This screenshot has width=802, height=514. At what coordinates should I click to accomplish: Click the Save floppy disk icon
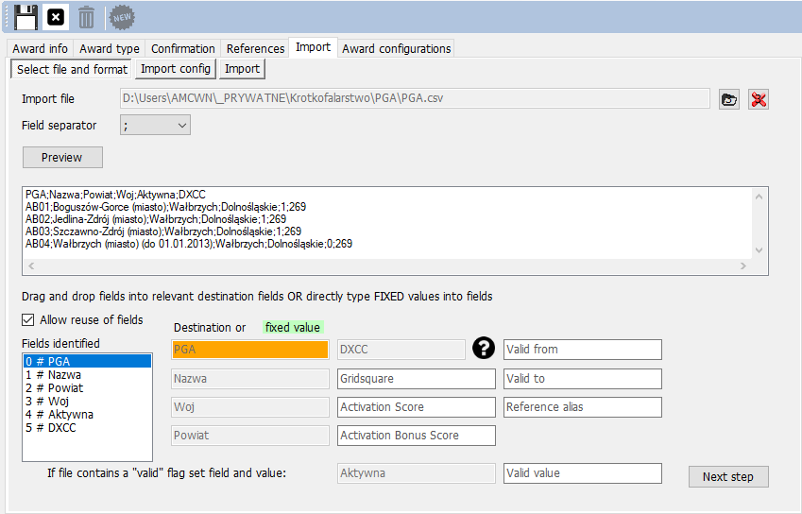(26, 17)
